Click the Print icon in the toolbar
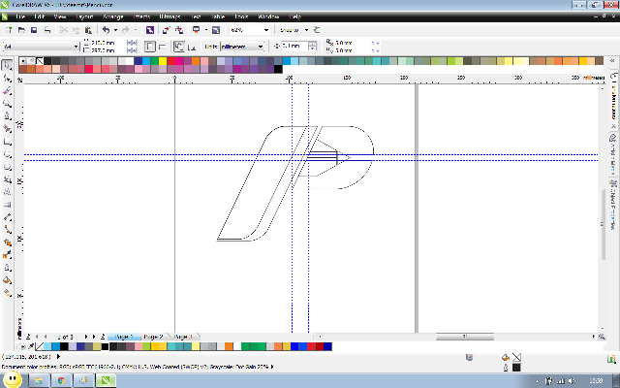 [x=46, y=30]
